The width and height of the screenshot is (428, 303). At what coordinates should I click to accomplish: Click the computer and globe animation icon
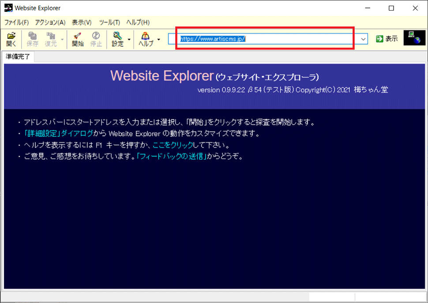click(414, 38)
